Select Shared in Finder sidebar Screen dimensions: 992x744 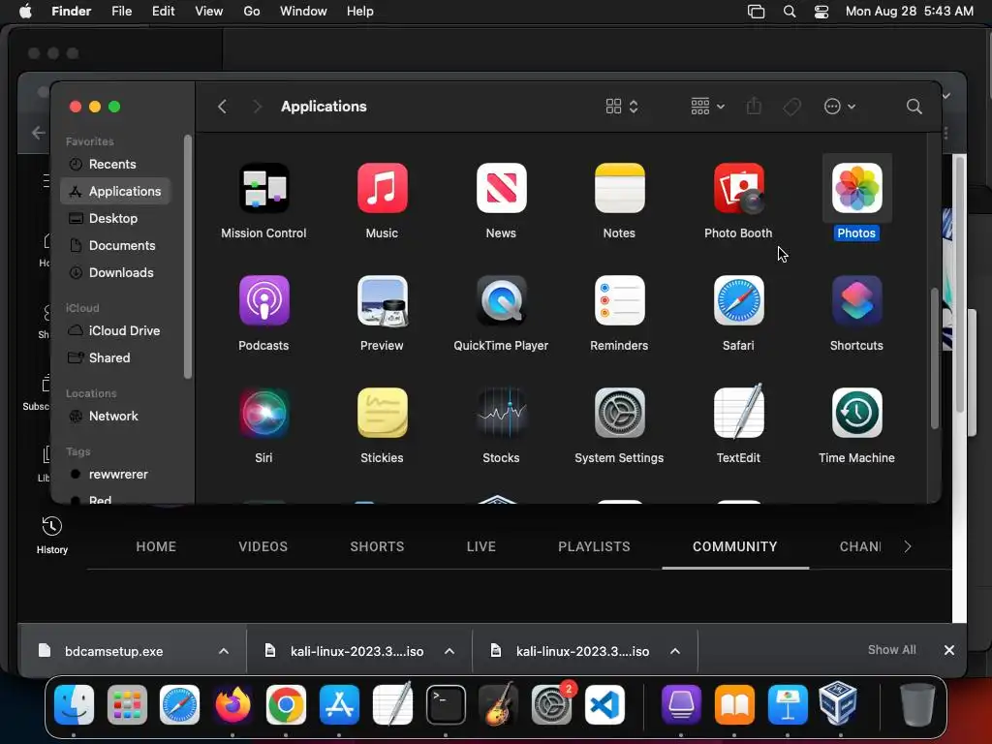[115, 358]
